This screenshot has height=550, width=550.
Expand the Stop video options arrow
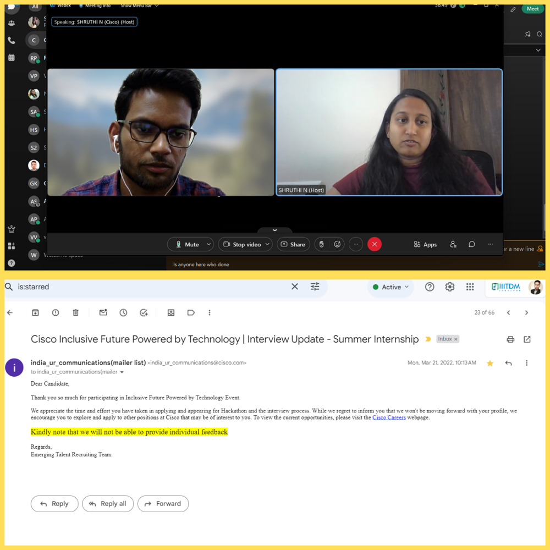coord(267,244)
